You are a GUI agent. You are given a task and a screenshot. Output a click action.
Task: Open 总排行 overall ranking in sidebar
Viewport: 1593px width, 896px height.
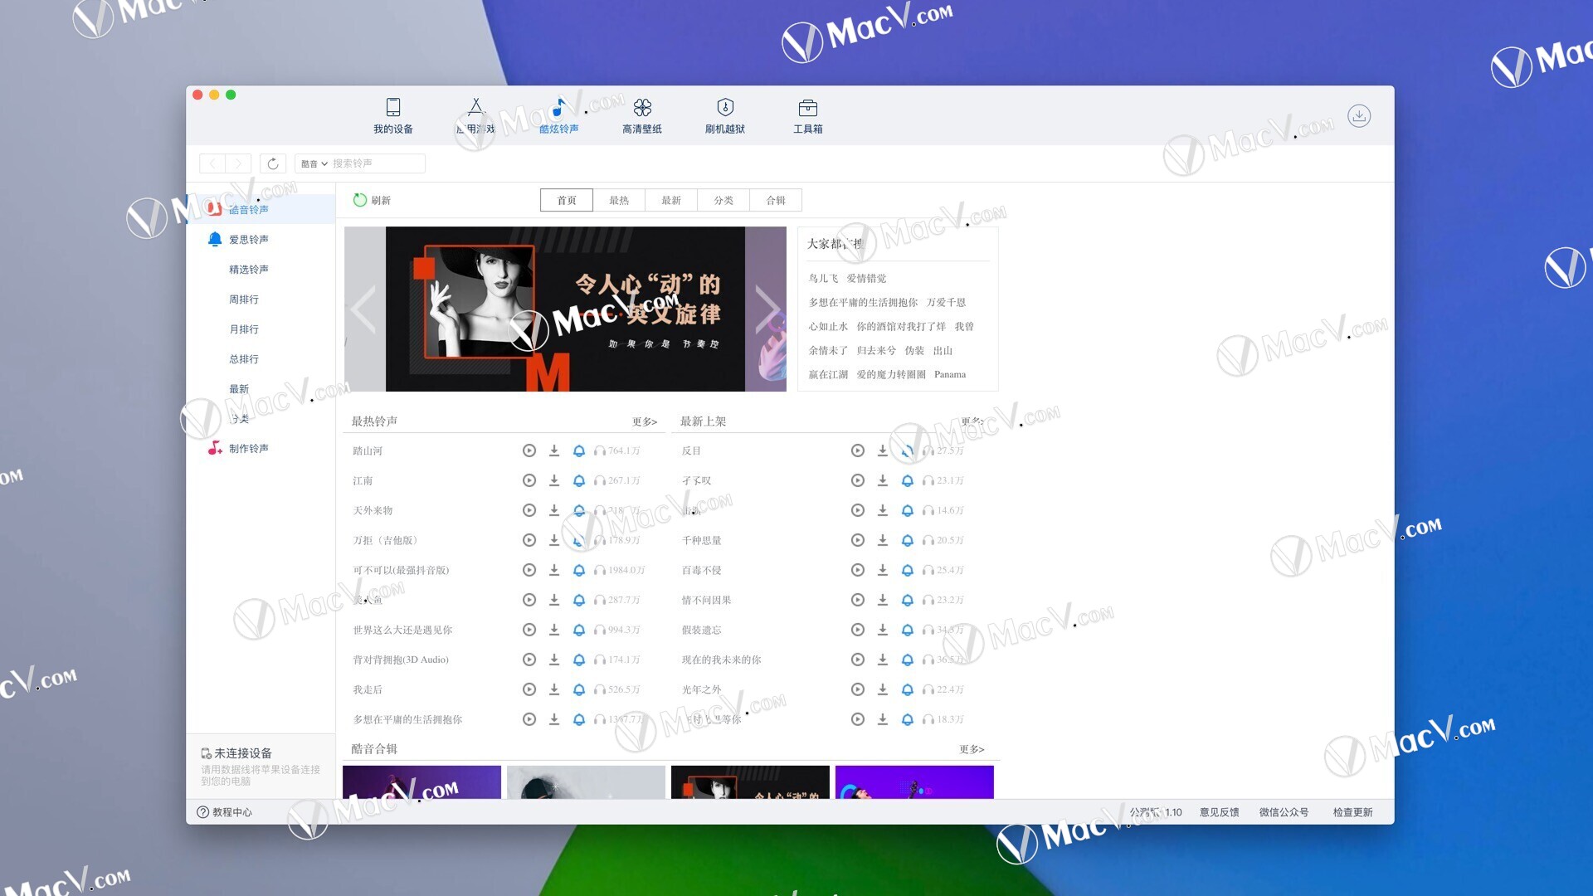[x=244, y=359]
